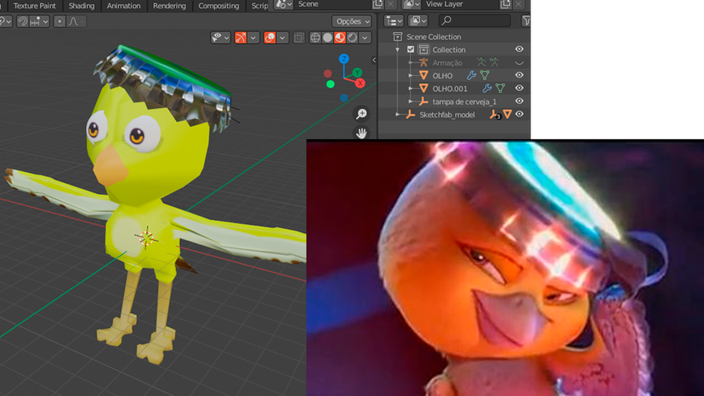Show the hidden Armação object
Image resolution: width=704 pixels, height=396 pixels.
(519, 63)
